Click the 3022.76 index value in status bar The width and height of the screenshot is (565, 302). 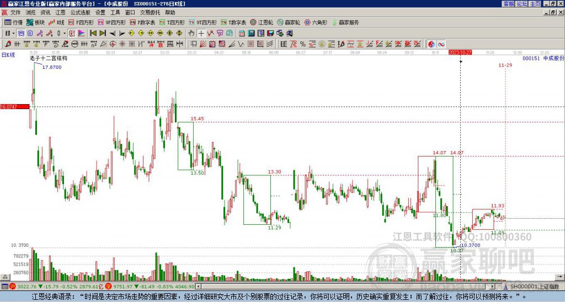[x=27, y=287]
